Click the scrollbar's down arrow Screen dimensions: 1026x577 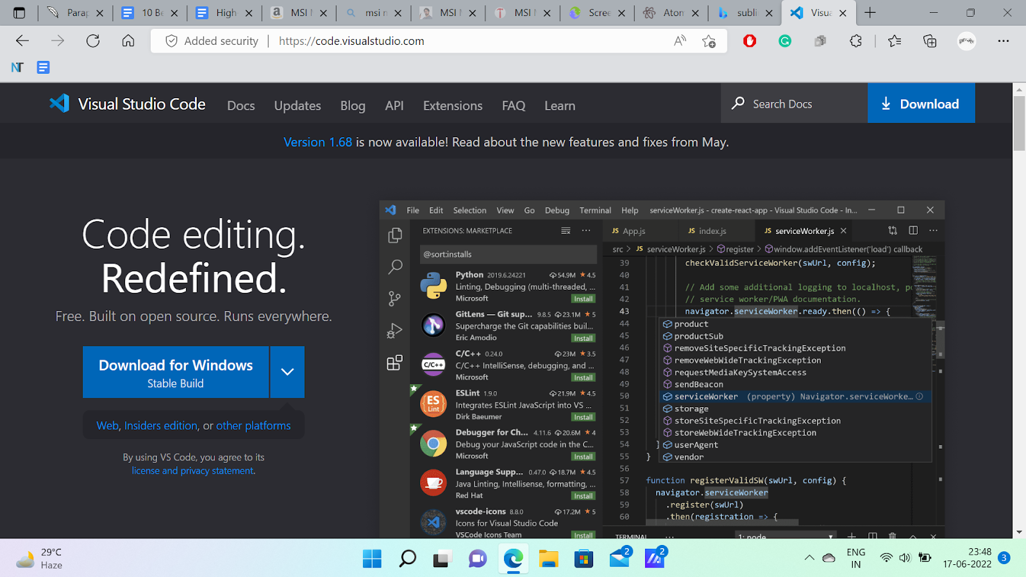tap(1019, 532)
